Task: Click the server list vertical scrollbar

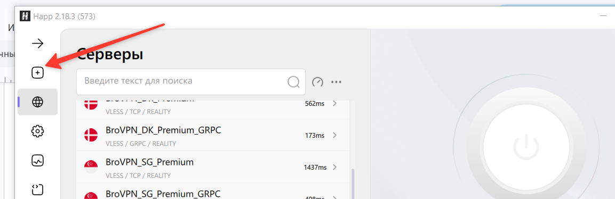Action: coord(353,184)
